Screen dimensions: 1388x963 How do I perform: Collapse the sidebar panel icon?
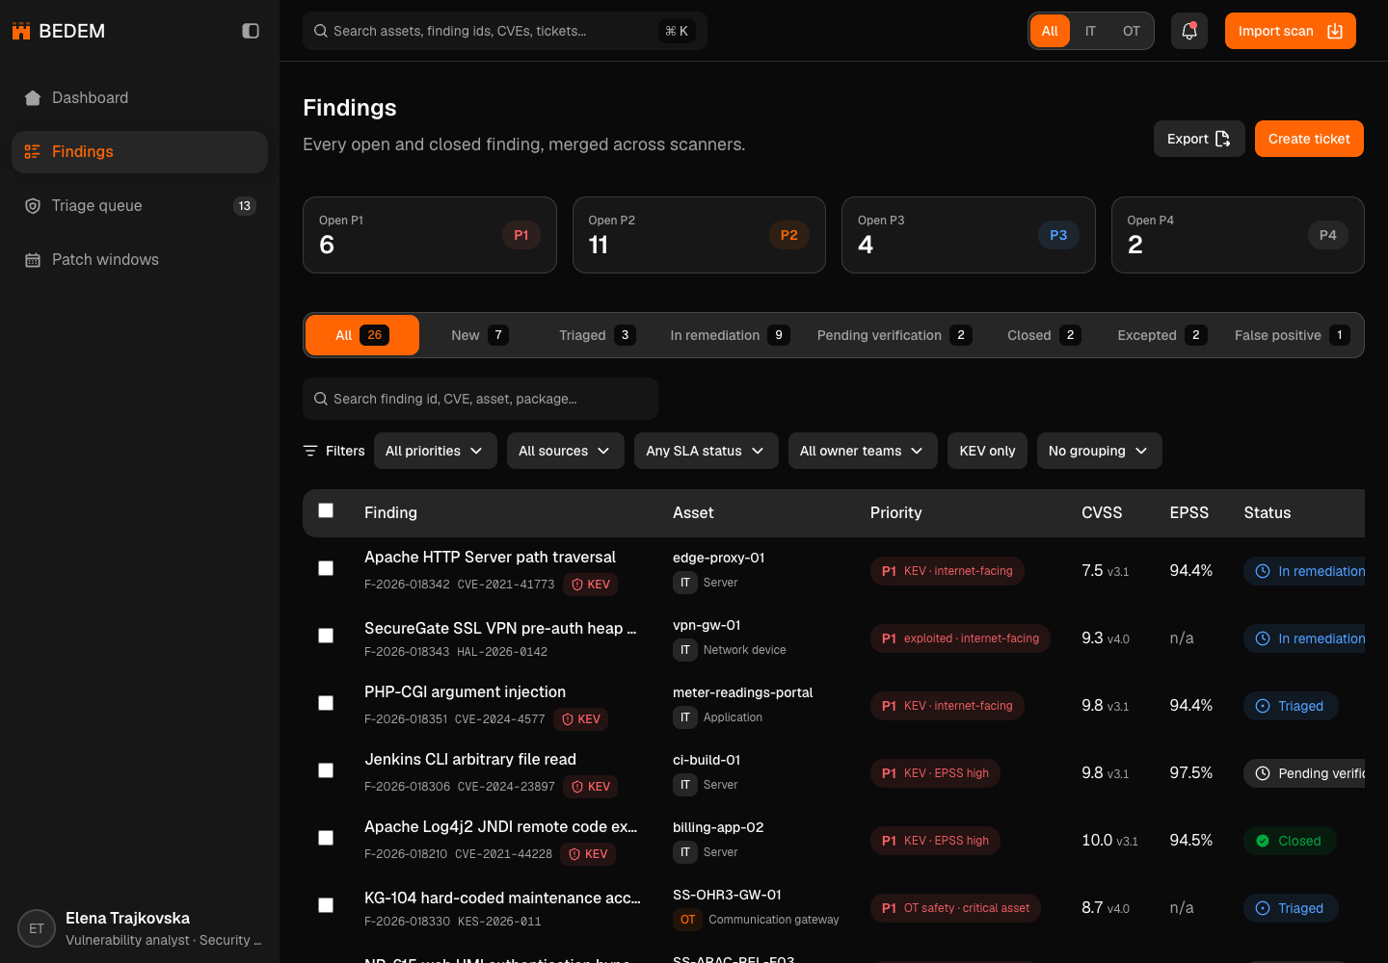pos(251,31)
